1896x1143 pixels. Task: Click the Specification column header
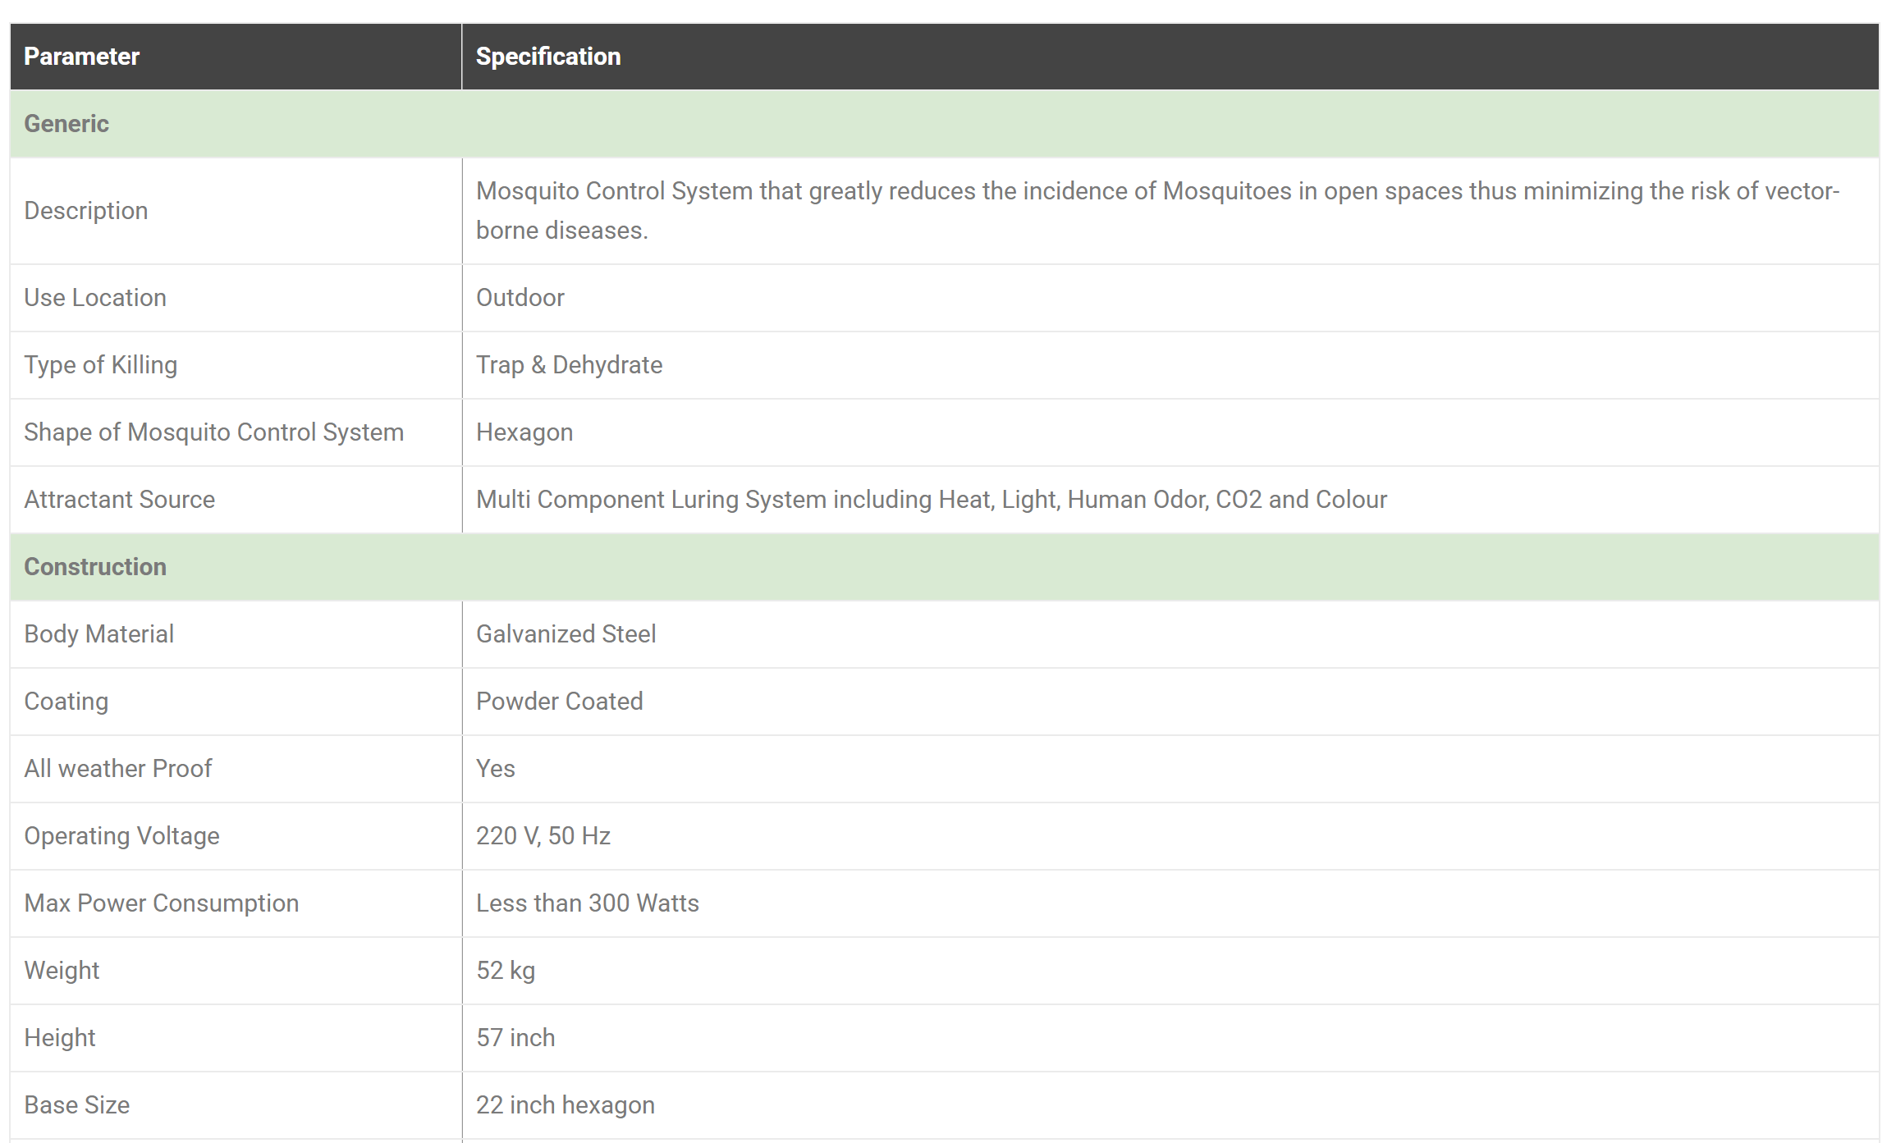[x=548, y=57]
